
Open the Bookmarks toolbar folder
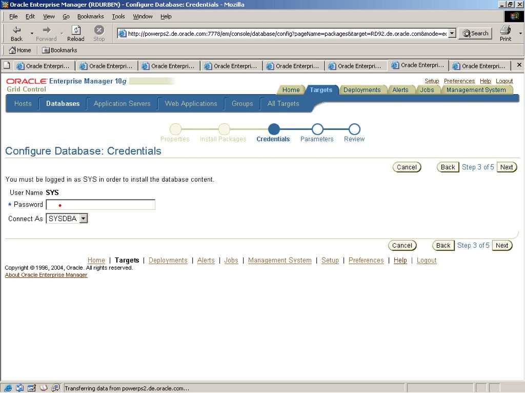tap(59, 50)
